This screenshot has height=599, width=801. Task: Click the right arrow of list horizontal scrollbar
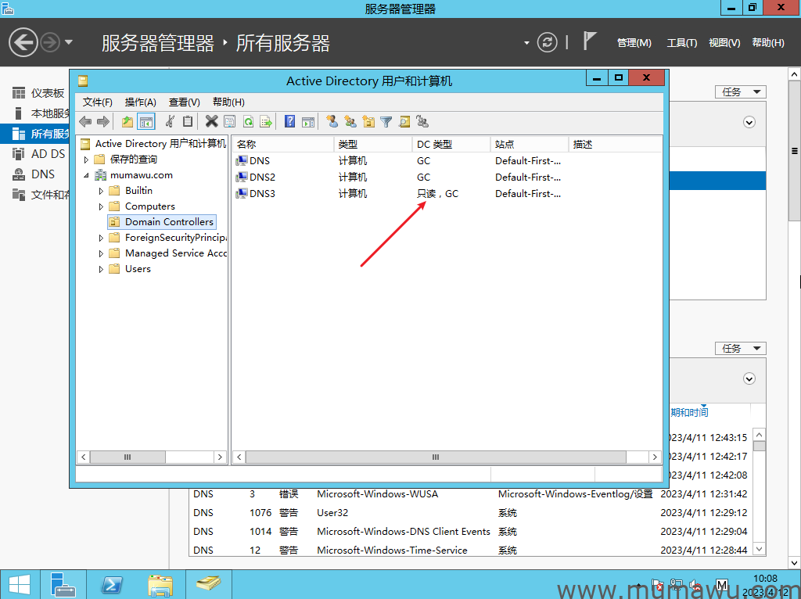[656, 457]
